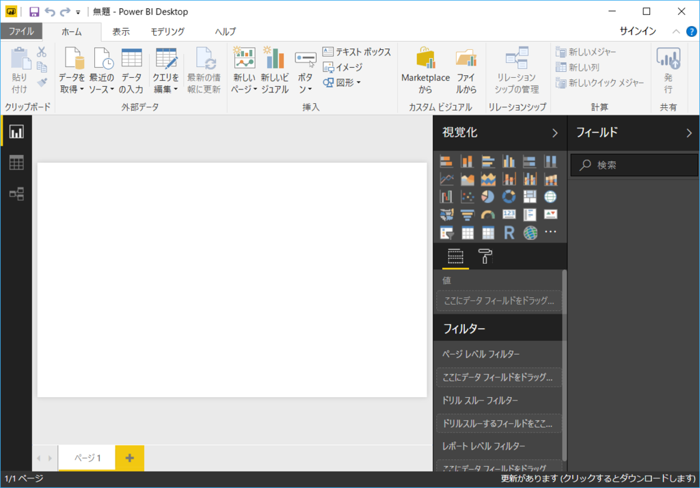The height and width of the screenshot is (488, 700).
Task: Collapse the 視覚化 pane chevron
Action: point(554,133)
